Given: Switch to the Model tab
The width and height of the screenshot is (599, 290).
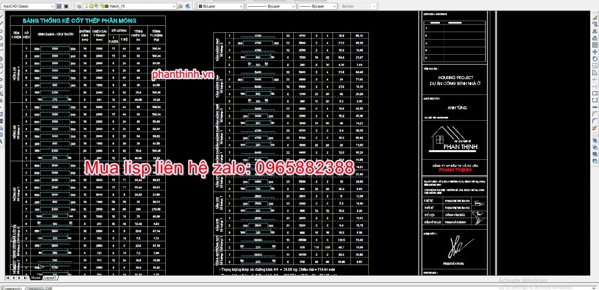Looking at the screenshot, I should [35, 278].
